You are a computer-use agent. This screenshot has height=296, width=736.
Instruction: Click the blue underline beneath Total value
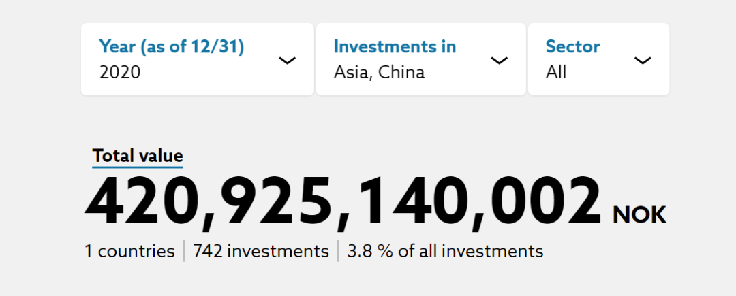(x=138, y=167)
